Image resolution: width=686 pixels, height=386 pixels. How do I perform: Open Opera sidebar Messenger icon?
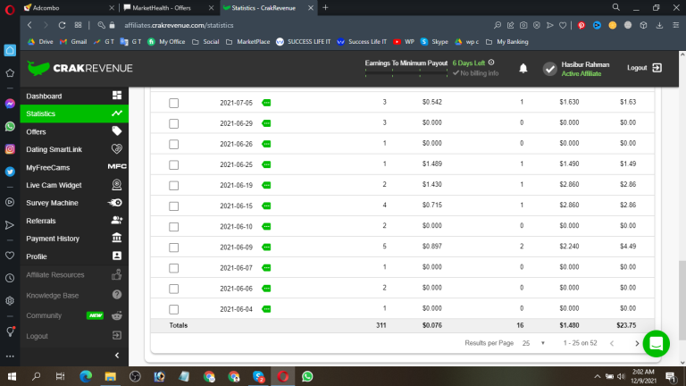pyautogui.click(x=10, y=104)
